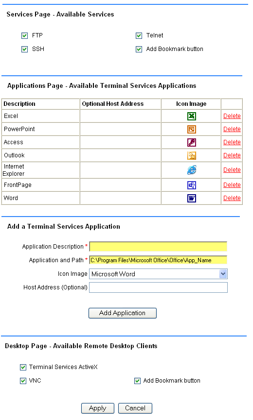Click the Outlook description cell
The width and height of the screenshot is (253, 420).
click(41, 155)
